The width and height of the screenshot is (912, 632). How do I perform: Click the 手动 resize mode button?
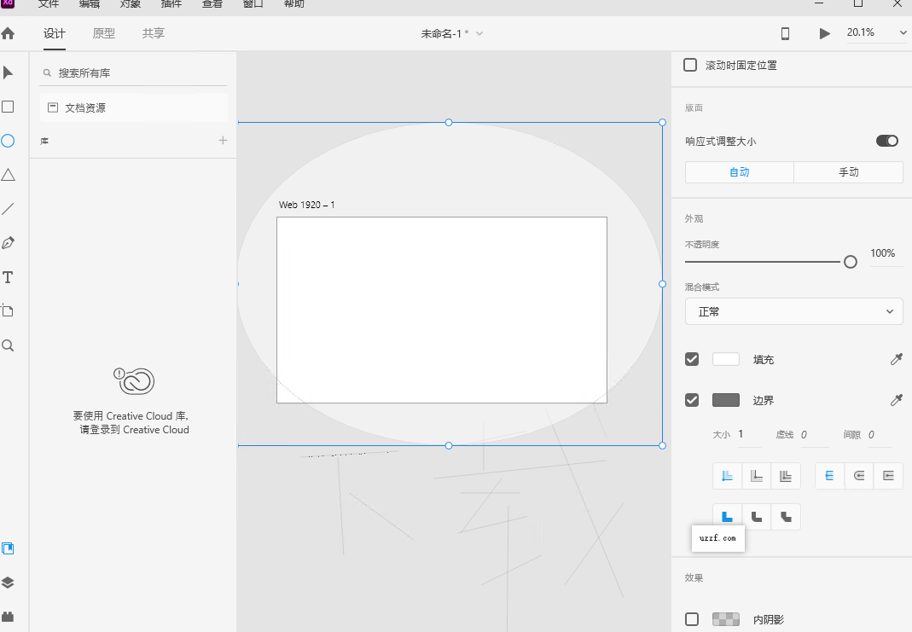point(848,171)
